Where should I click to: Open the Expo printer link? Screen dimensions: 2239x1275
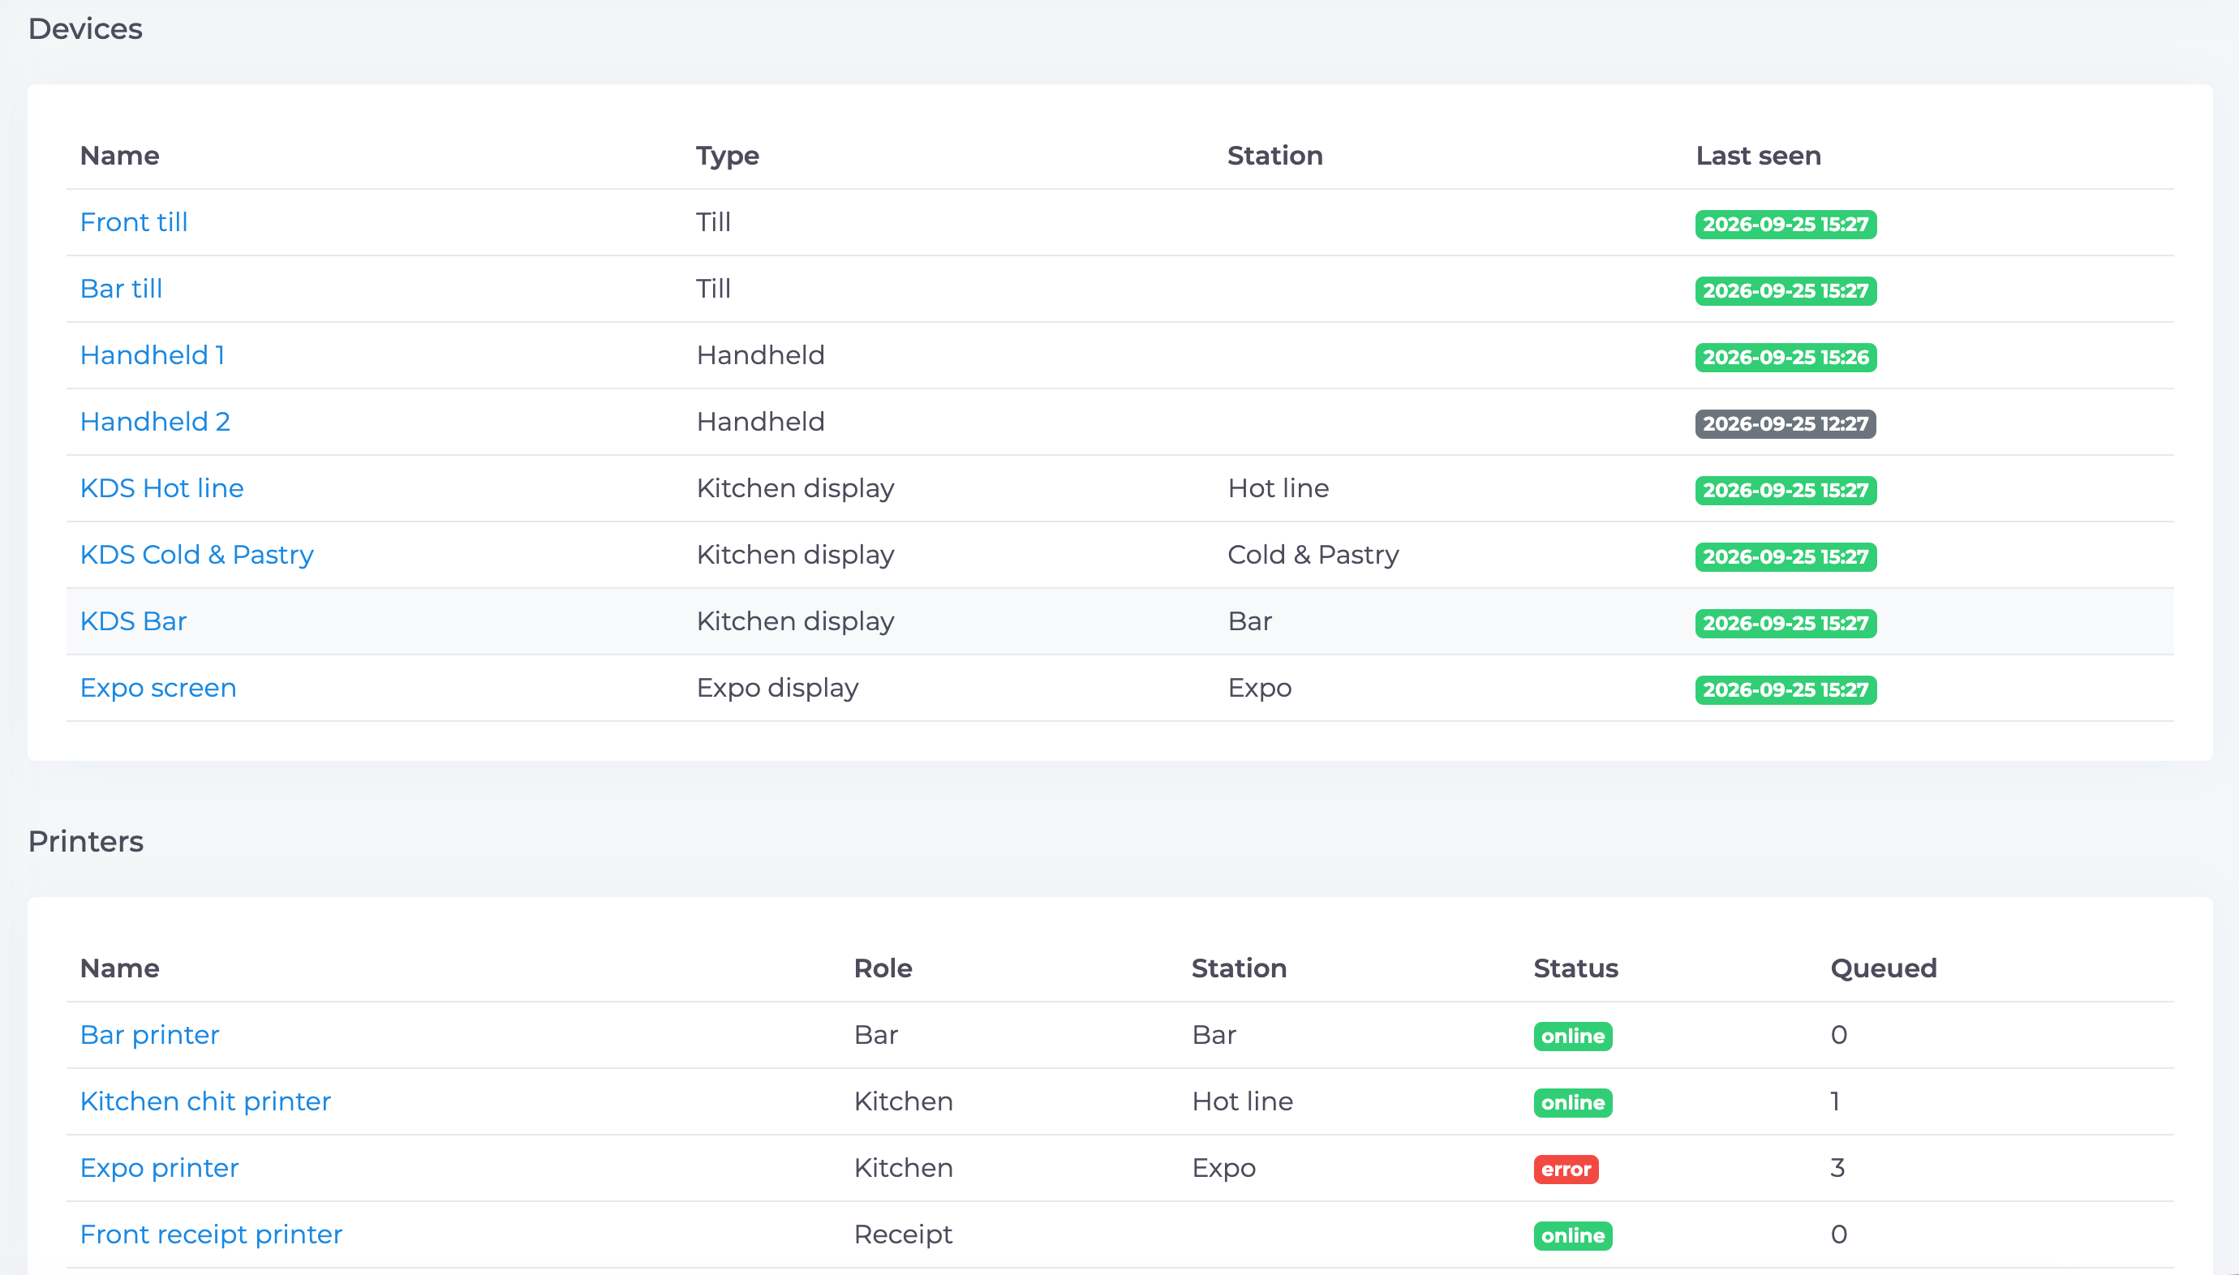tap(159, 1168)
